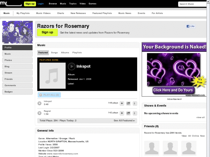Focus the Search Music field
This screenshot has width=210, height=157.
pos(192,4)
